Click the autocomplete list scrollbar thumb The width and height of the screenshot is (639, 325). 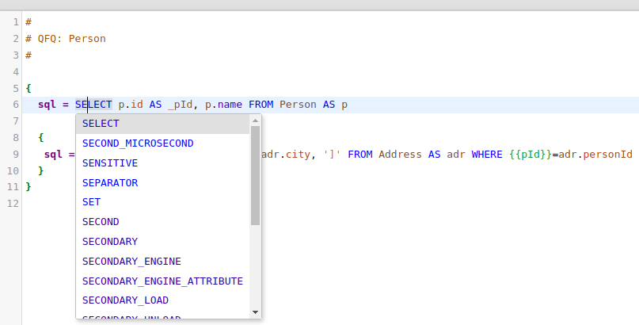256,175
